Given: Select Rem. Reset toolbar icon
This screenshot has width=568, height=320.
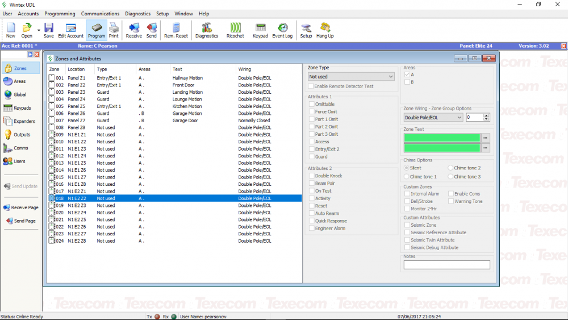Looking at the screenshot, I should [176, 30].
